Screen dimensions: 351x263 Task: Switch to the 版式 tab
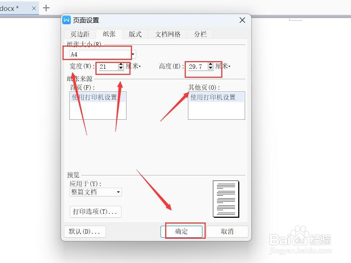coord(135,34)
